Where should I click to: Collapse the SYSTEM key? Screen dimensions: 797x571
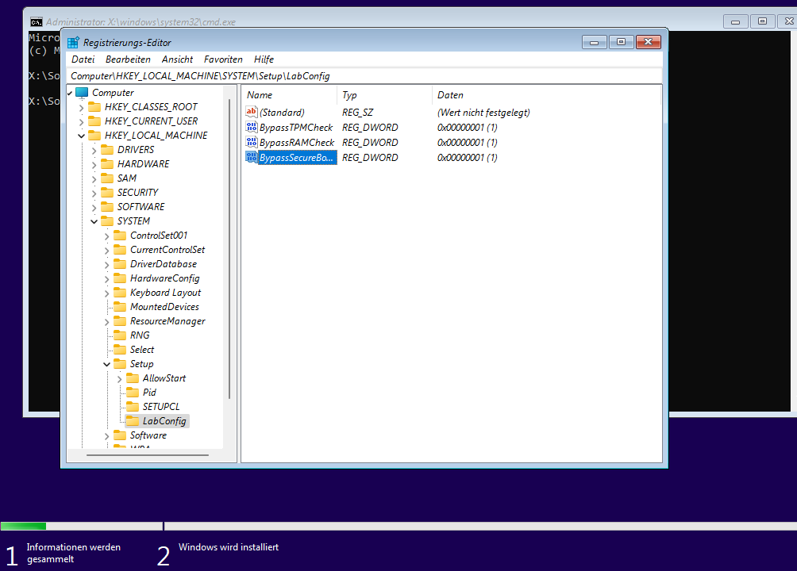[94, 221]
